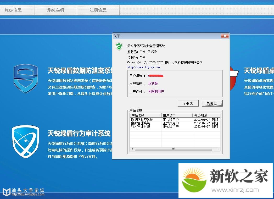This screenshot has height=199, width=274.
Task: Click the 升级期限 column header
Action: tap(206, 115)
